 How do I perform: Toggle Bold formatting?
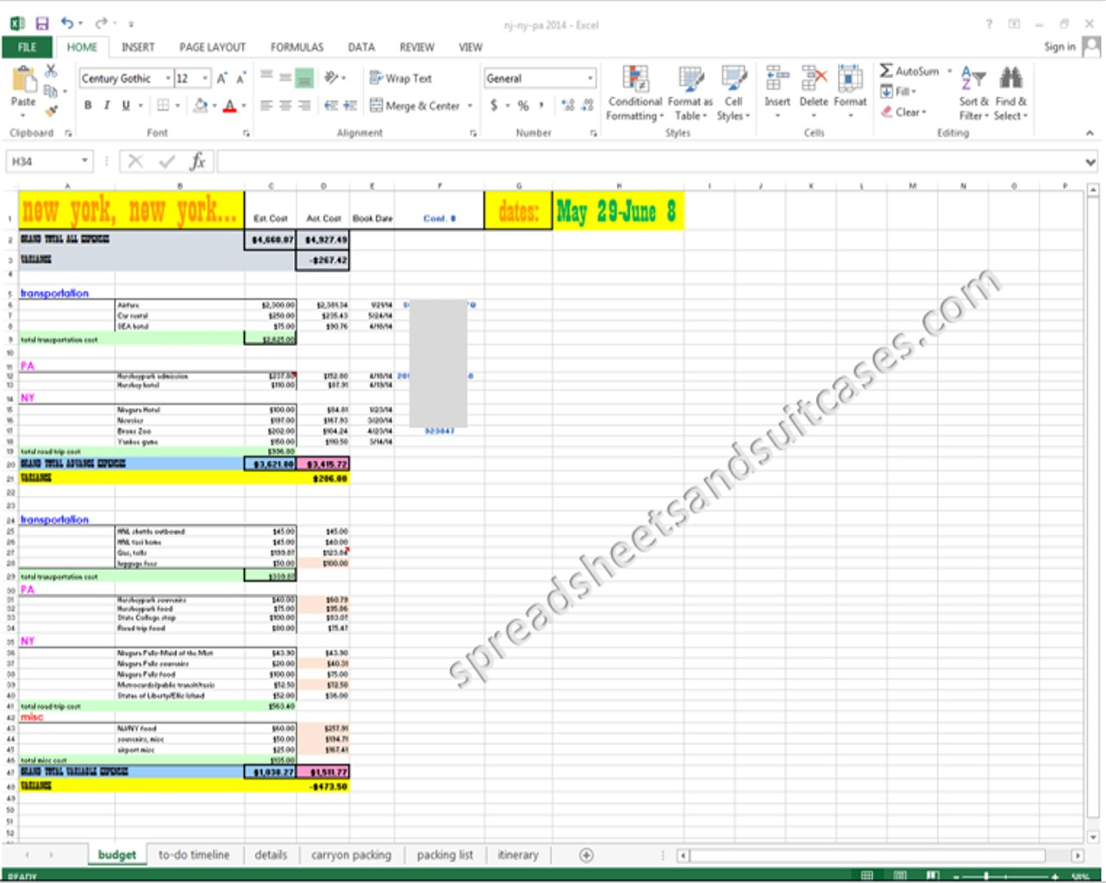tap(88, 105)
